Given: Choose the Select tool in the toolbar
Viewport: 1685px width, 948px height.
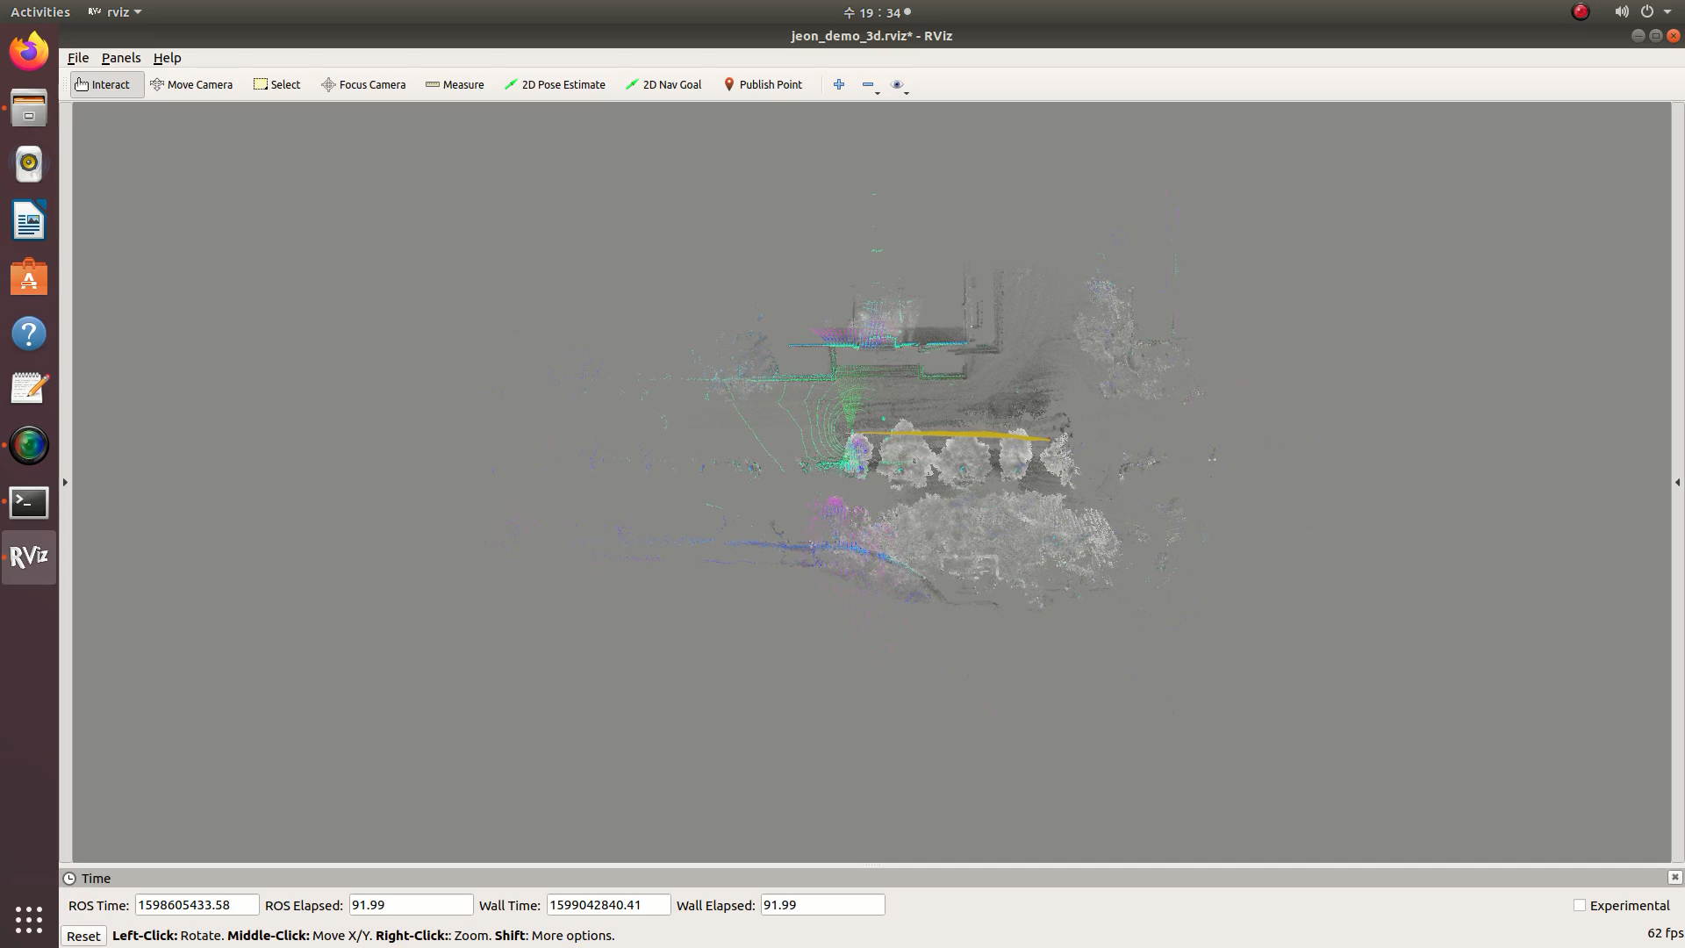Looking at the screenshot, I should (277, 84).
